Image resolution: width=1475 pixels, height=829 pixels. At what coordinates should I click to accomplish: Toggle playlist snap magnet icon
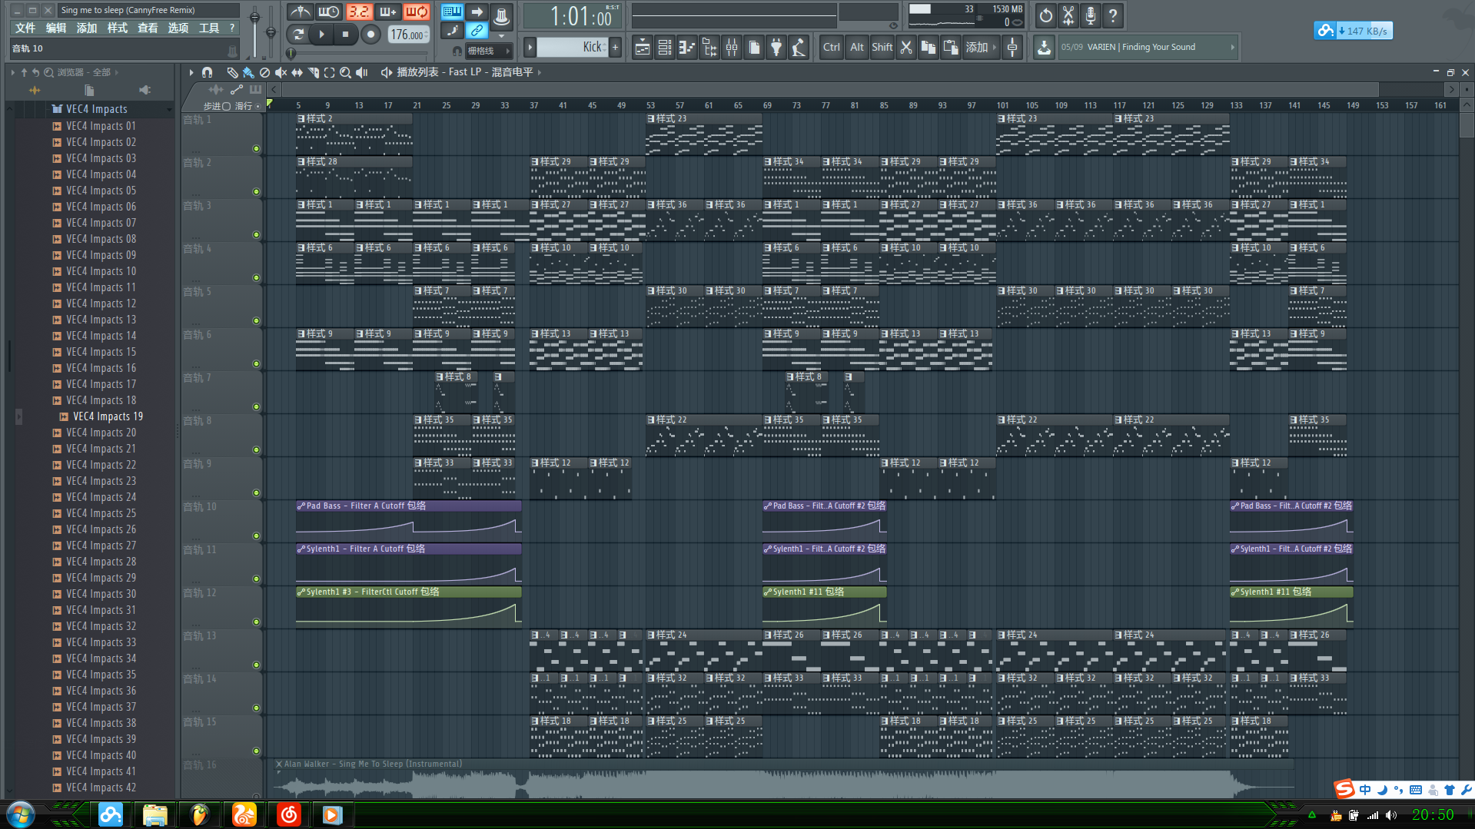click(207, 72)
